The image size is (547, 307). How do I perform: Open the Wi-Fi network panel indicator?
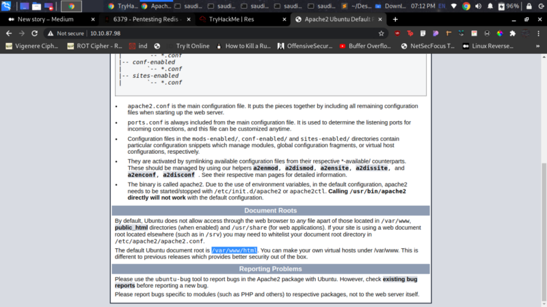454,6
